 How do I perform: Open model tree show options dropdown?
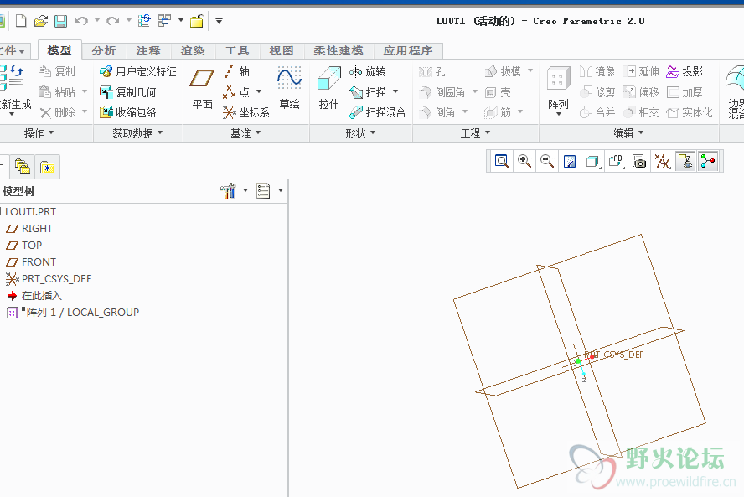[281, 190]
